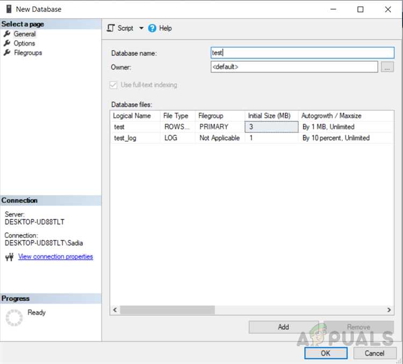Image resolution: width=403 pixels, height=364 pixels.
Task: Click the wrench icon beside Options
Action: (x=7, y=43)
